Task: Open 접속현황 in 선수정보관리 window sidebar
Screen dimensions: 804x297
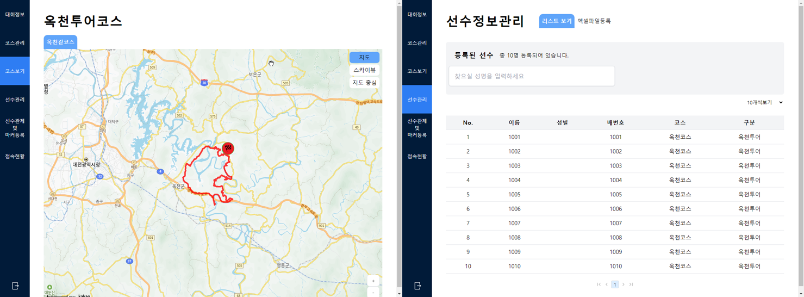Action: (x=417, y=156)
